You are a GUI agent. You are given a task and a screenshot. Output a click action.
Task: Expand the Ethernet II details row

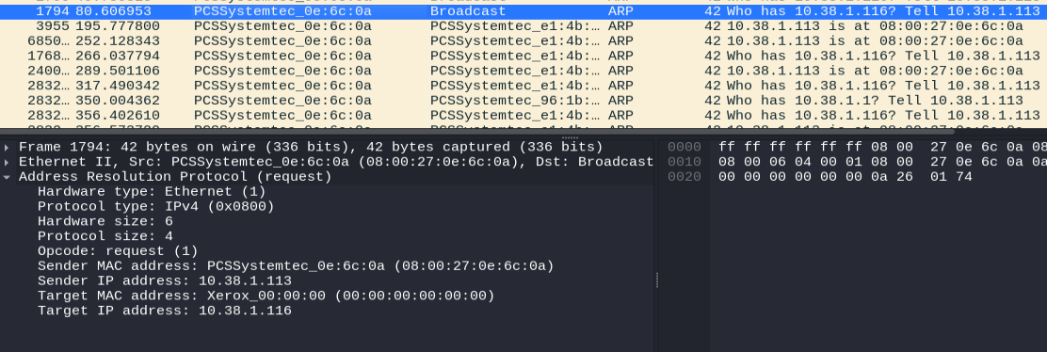coord(7,162)
